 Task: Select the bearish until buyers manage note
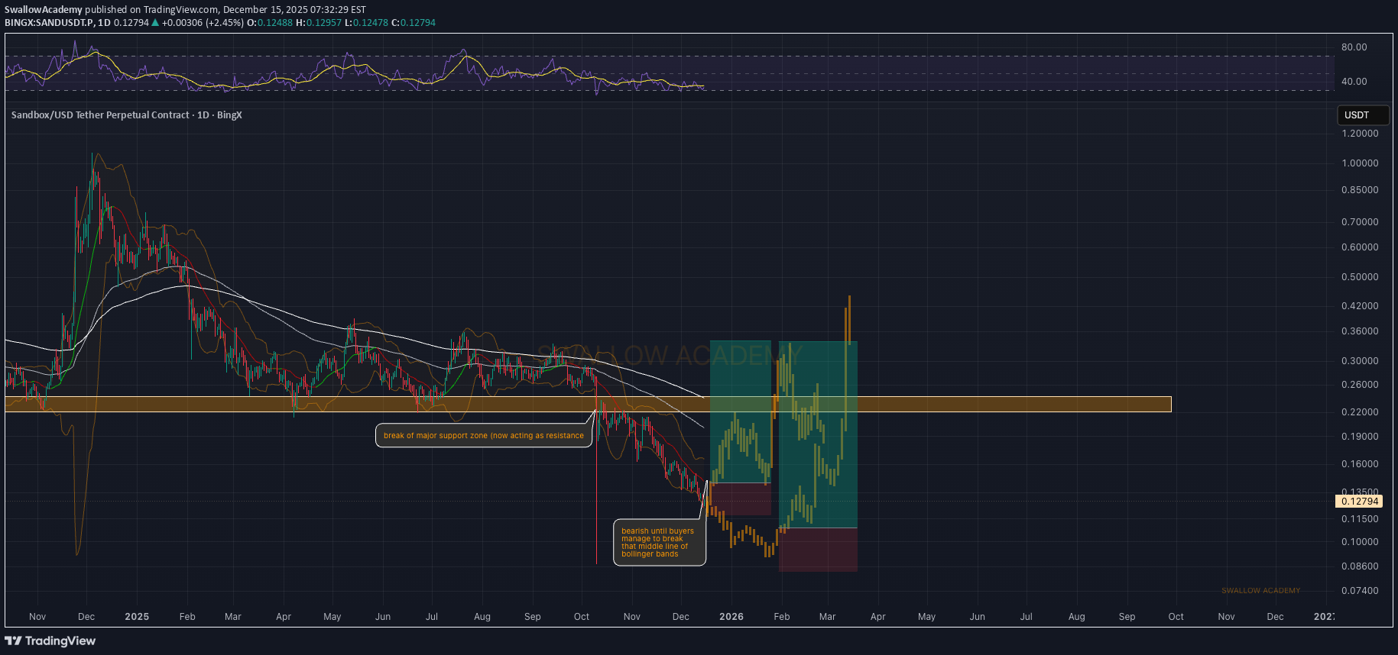tap(658, 543)
